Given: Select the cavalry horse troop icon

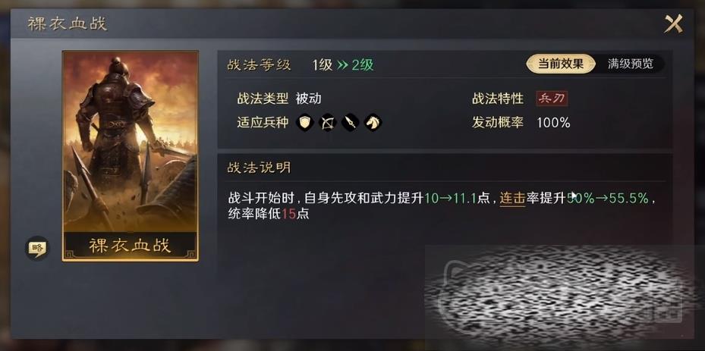Looking at the screenshot, I should (373, 122).
